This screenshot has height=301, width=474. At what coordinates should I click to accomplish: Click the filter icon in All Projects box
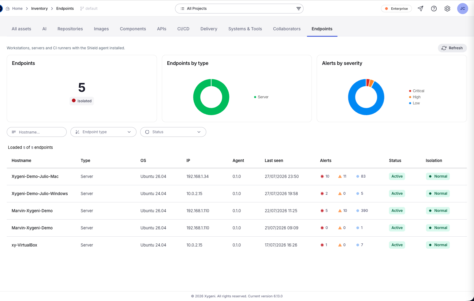coord(298,9)
